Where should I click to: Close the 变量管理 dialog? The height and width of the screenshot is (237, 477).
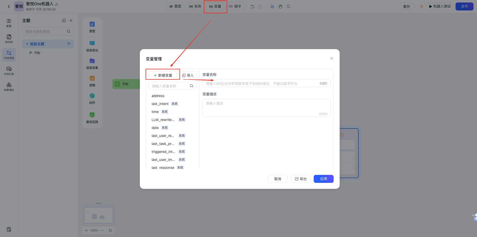[331, 58]
